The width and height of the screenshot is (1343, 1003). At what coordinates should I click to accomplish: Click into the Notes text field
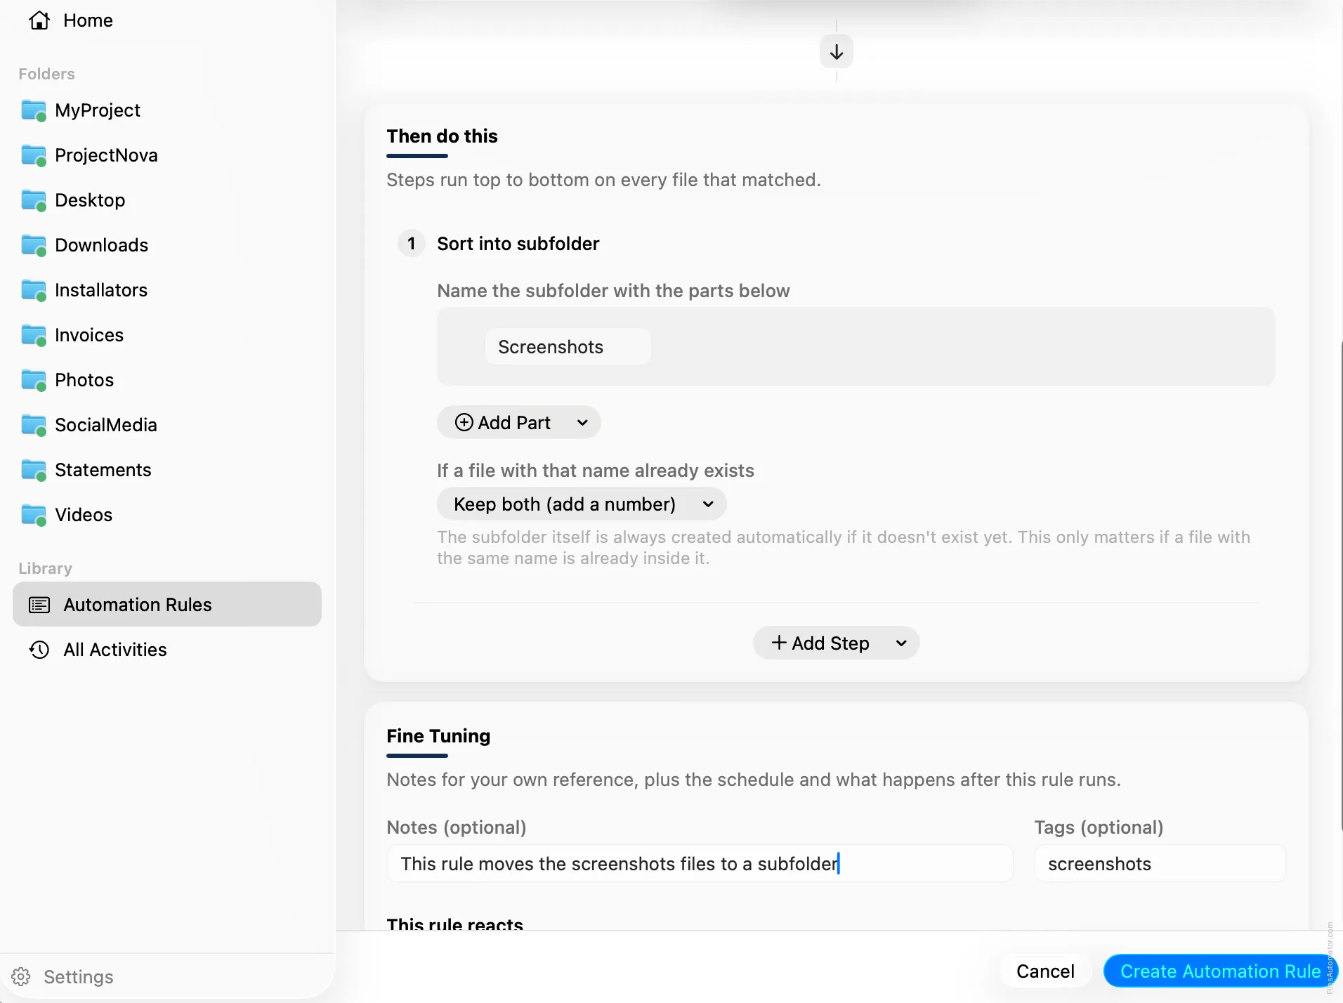pos(700,863)
